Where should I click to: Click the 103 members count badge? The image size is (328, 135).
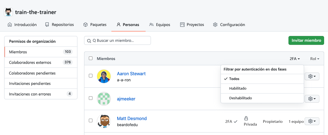68,52
